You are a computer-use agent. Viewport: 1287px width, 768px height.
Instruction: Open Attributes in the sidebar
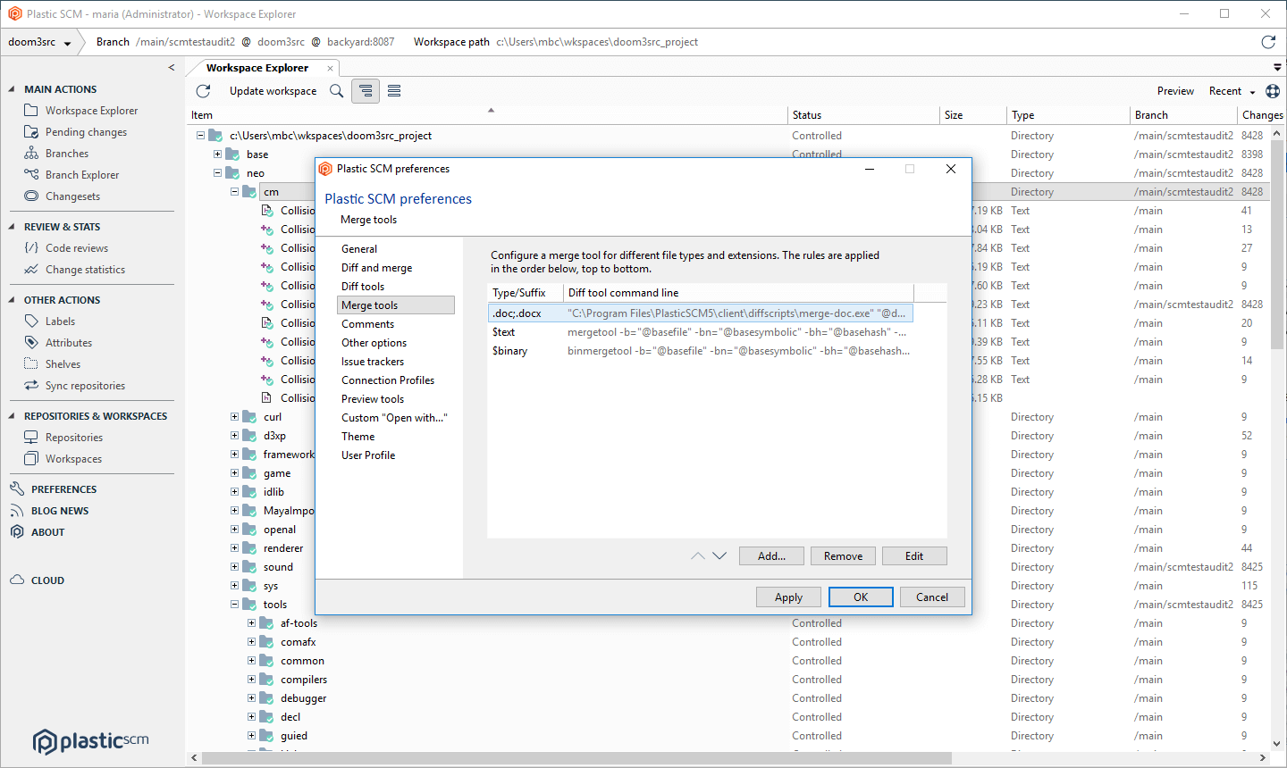click(x=69, y=343)
